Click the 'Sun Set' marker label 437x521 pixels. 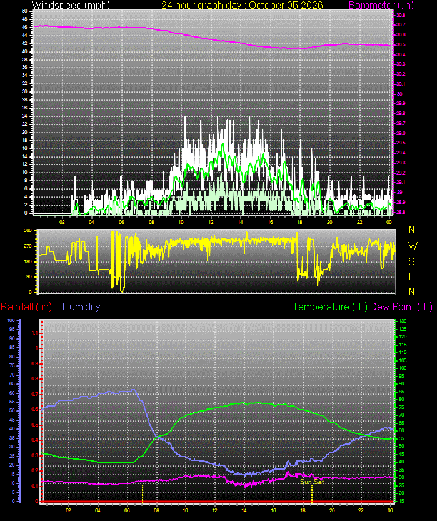coord(312,482)
